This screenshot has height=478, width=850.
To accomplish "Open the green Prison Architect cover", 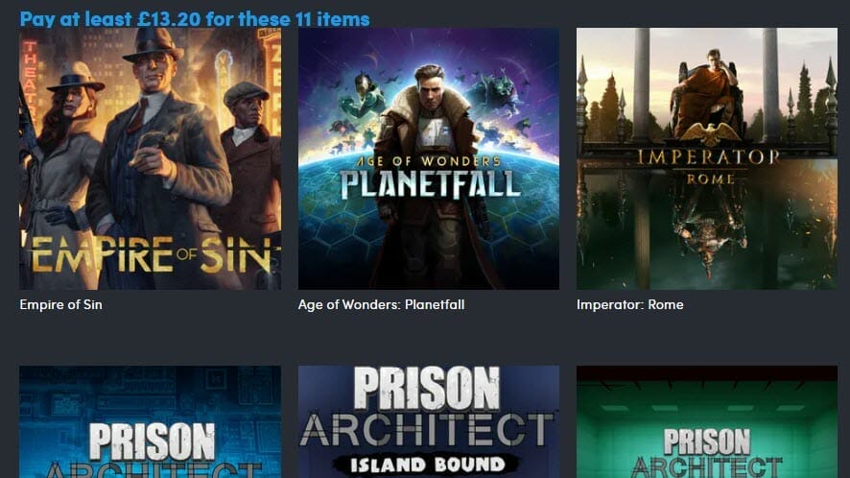I will (x=707, y=422).
